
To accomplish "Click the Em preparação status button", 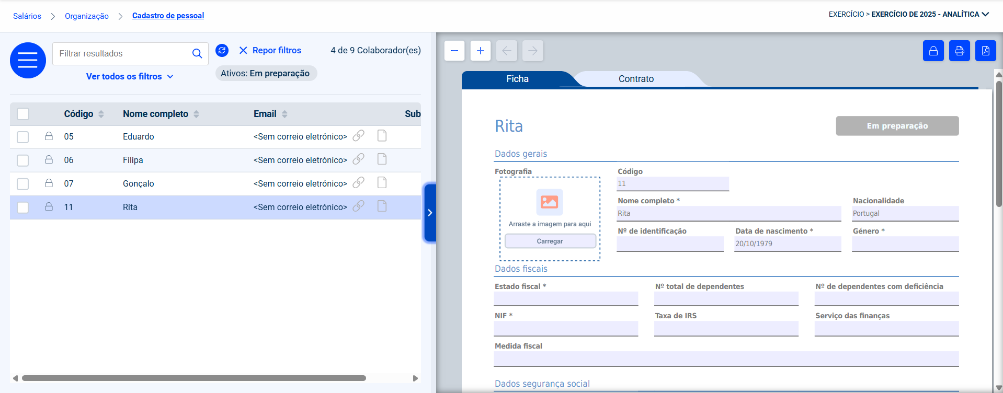I will (x=897, y=126).
